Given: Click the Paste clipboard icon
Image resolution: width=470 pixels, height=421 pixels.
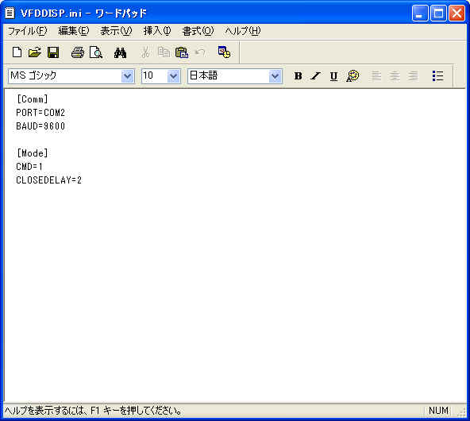Looking at the screenshot, I should (182, 52).
